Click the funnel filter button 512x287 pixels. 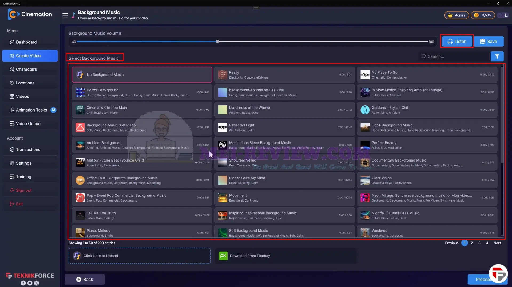[497, 56]
